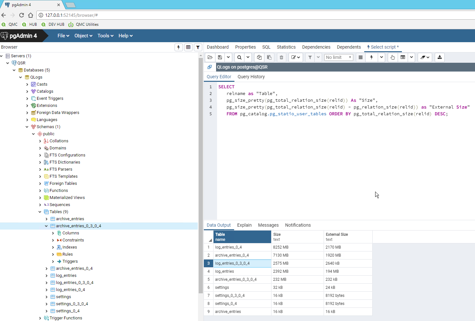
Task: Copy rows using the copy icon
Action: point(259,57)
